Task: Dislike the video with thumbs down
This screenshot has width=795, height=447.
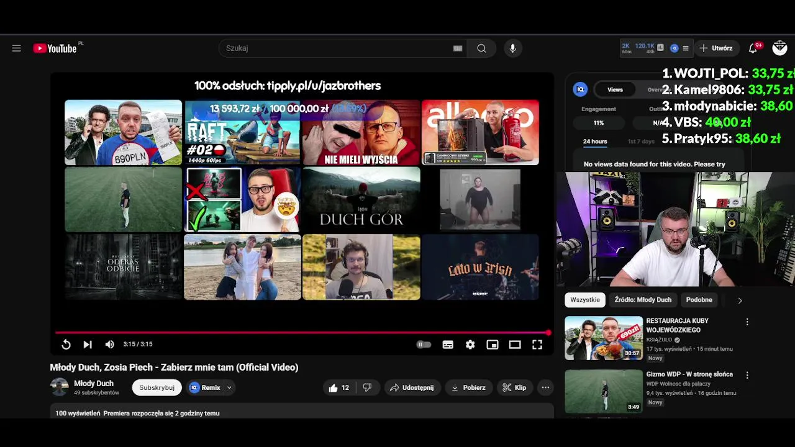Action: point(367,387)
